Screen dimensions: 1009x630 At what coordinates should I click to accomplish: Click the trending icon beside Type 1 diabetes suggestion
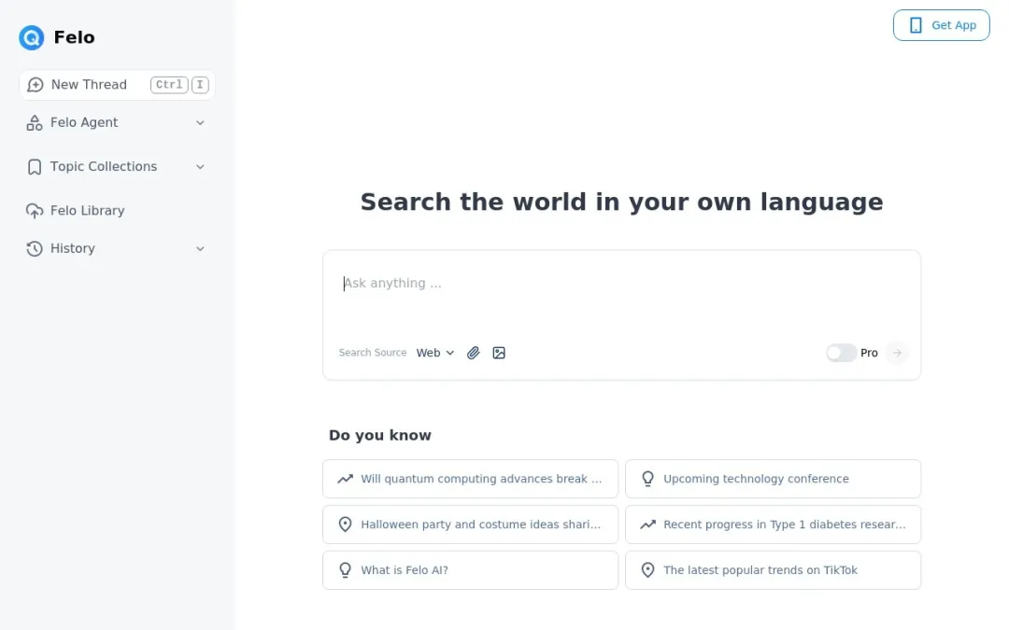click(648, 525)
